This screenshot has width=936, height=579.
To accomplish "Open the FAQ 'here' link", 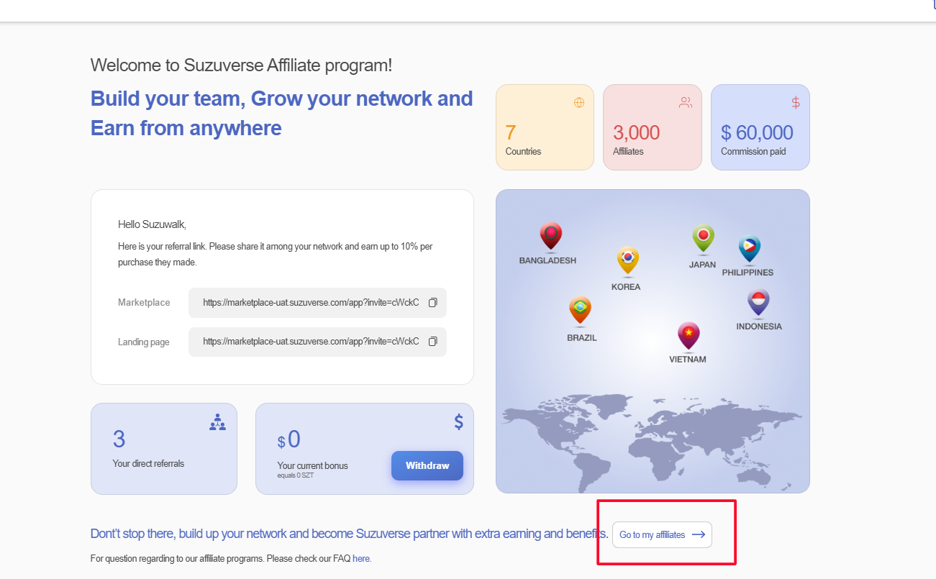I will 361,558.
